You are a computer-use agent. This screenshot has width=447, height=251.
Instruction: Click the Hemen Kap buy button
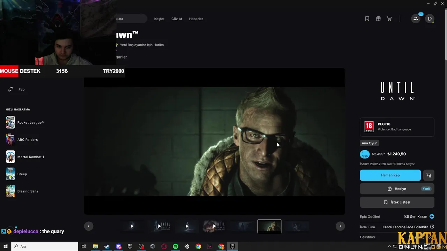pyautogui.click(x=390, y=175)
